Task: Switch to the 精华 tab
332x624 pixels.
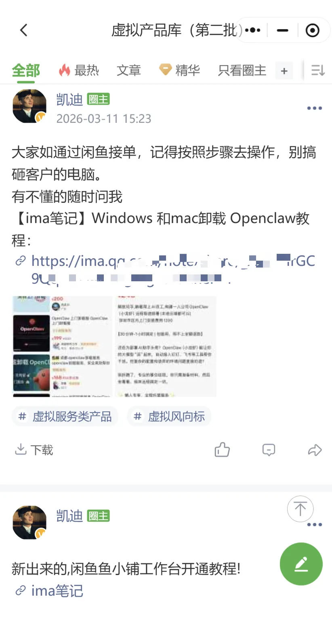Action: [x=180, y=70]
